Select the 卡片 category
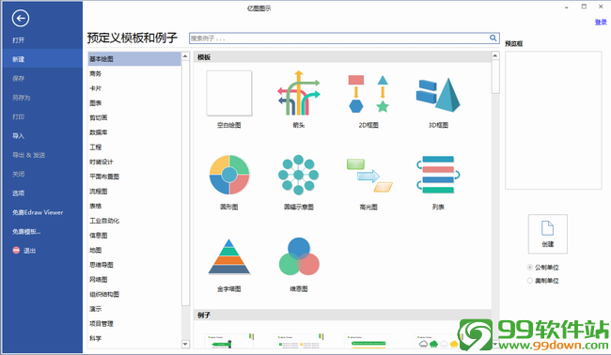Image resolution: width=611 pixels, height=355 pixels. 96,88
